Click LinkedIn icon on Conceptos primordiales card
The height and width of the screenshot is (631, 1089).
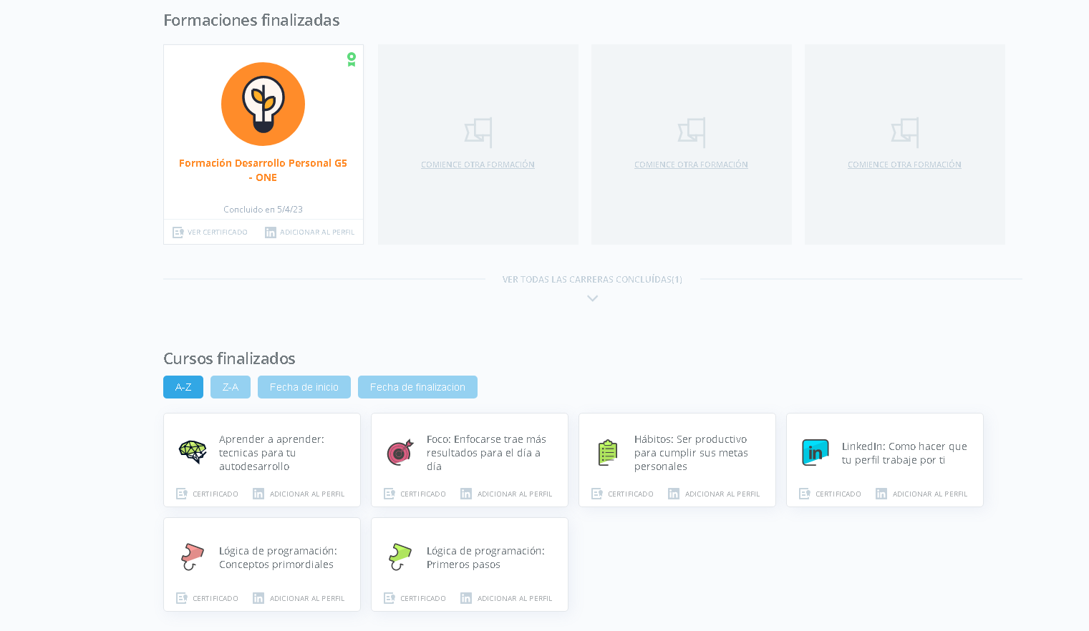point(258,598)
